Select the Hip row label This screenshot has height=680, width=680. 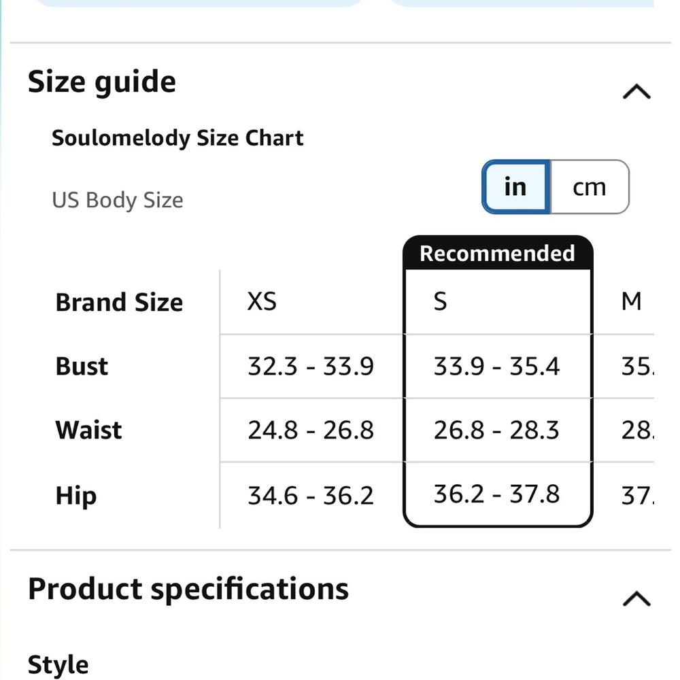point(75,496)
